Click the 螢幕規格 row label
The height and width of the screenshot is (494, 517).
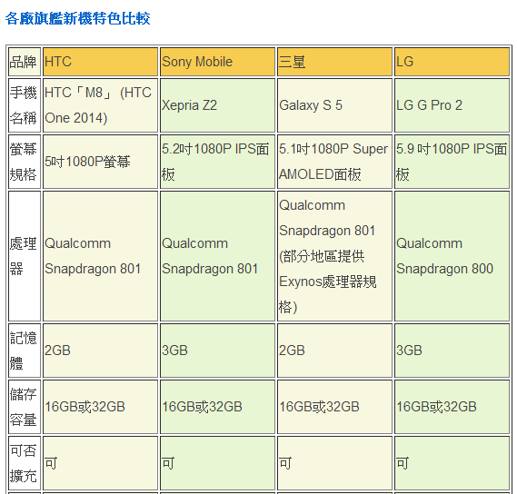[x=25, y=162]
